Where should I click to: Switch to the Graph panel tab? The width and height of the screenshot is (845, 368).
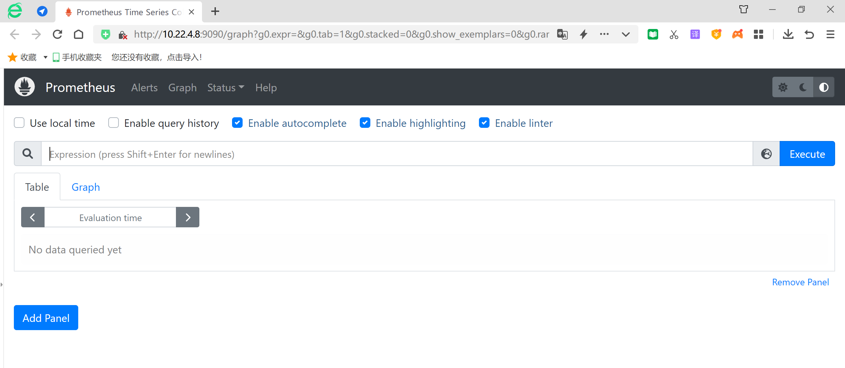tap(85, 187)
